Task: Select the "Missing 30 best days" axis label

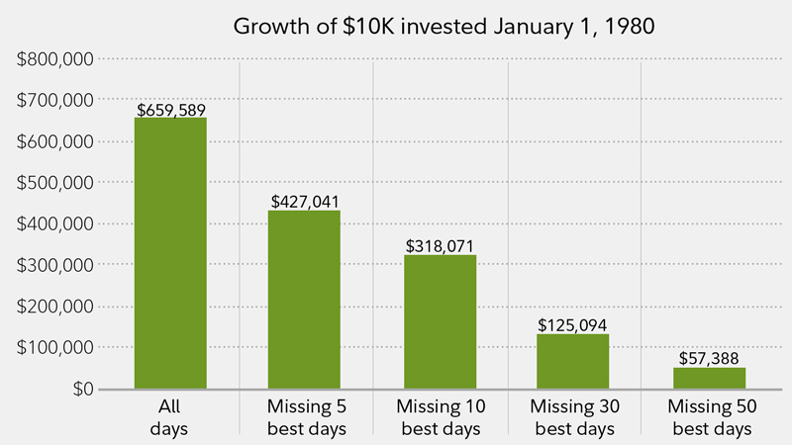Action: point(573,417)
